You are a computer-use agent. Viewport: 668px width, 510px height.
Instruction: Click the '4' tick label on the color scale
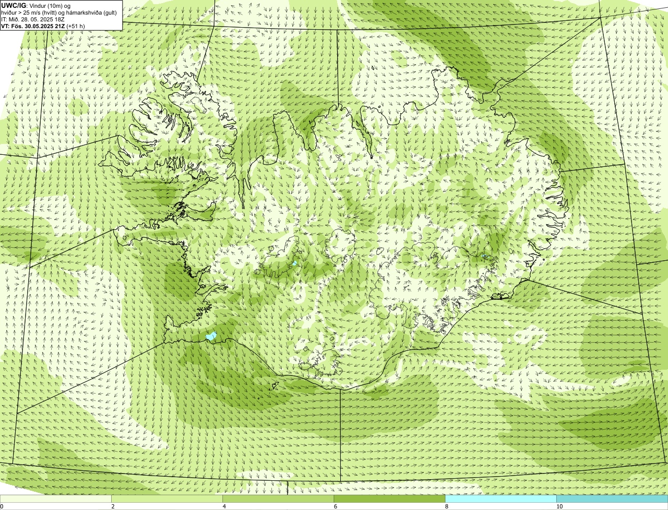(x=224, y=506)
